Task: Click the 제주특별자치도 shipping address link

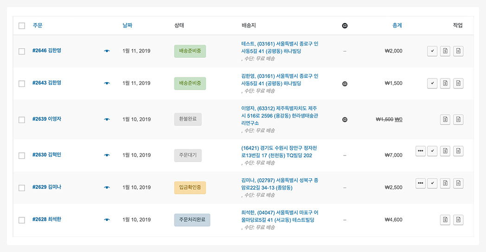Action: (x=280, y=116)
